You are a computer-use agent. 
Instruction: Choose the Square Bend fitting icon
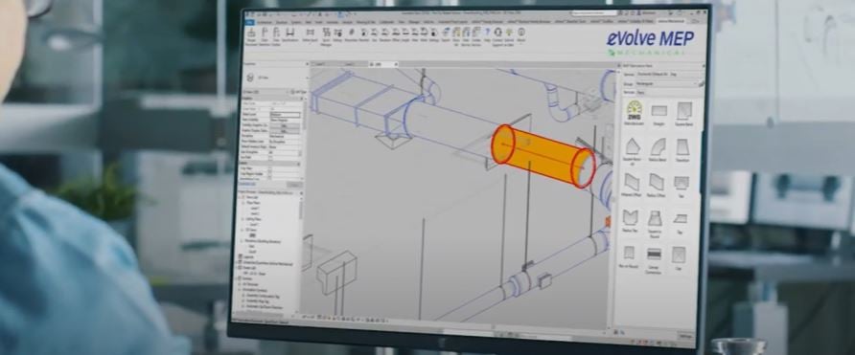tap(684, 111)
